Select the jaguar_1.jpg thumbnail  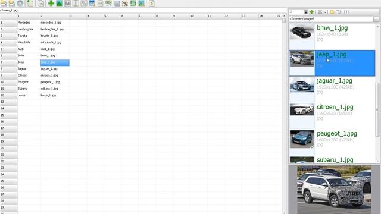tap(302, 85)
